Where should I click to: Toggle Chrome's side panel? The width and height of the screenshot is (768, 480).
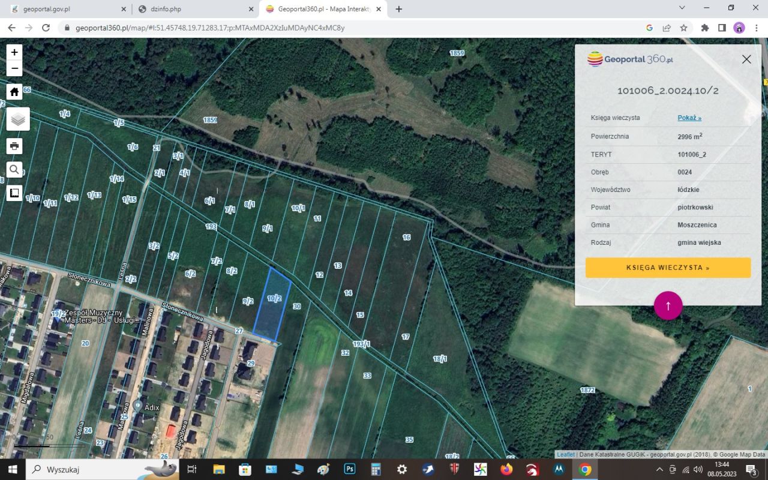point(722,28)
